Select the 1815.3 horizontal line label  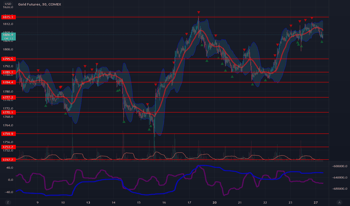(x=8, y=17)
